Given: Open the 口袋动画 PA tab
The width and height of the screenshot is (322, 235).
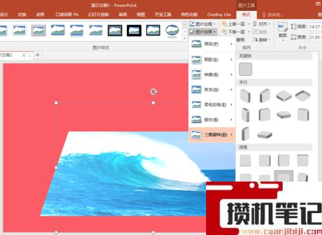Looking at the screenshot, I should 67,15.
